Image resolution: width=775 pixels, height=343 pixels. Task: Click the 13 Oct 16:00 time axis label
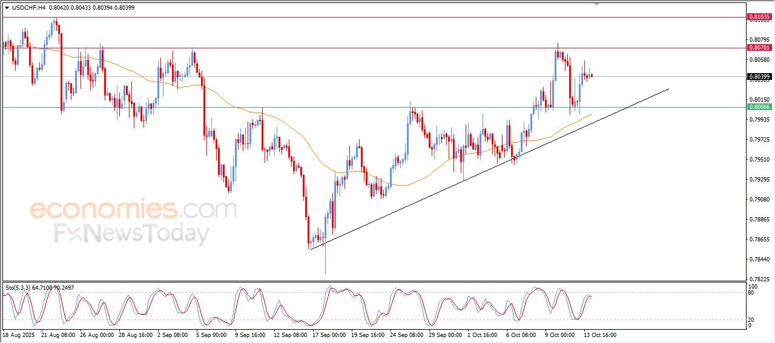click(x=600, y=335)
